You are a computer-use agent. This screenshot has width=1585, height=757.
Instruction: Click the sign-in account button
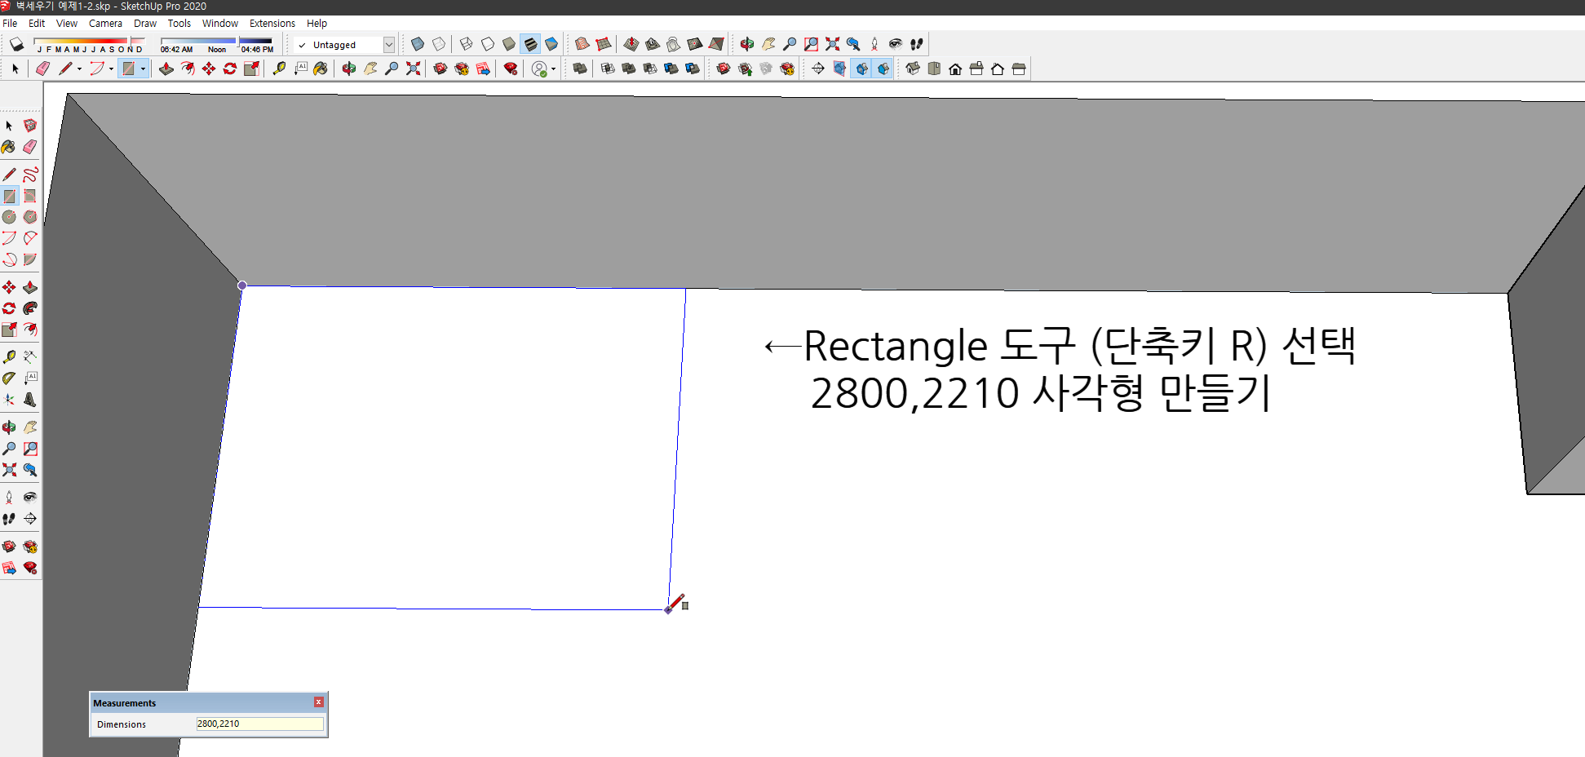point(540,69)
